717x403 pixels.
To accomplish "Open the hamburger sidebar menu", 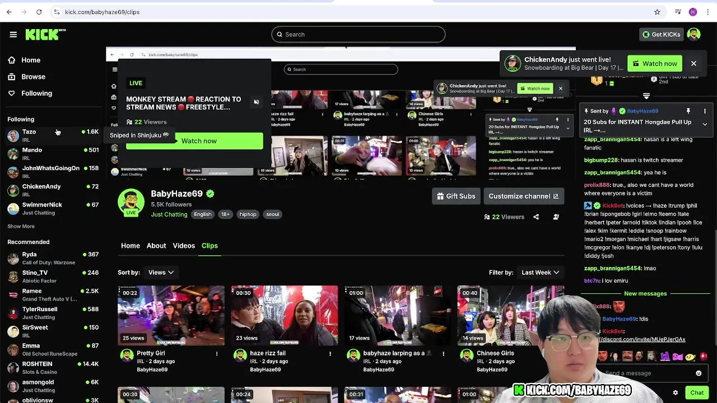I will (13, 34).
